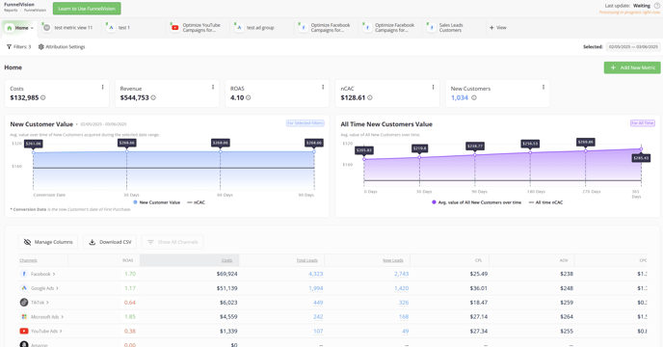Open the nCAC card three-dot menu

(x=433, y=87)
